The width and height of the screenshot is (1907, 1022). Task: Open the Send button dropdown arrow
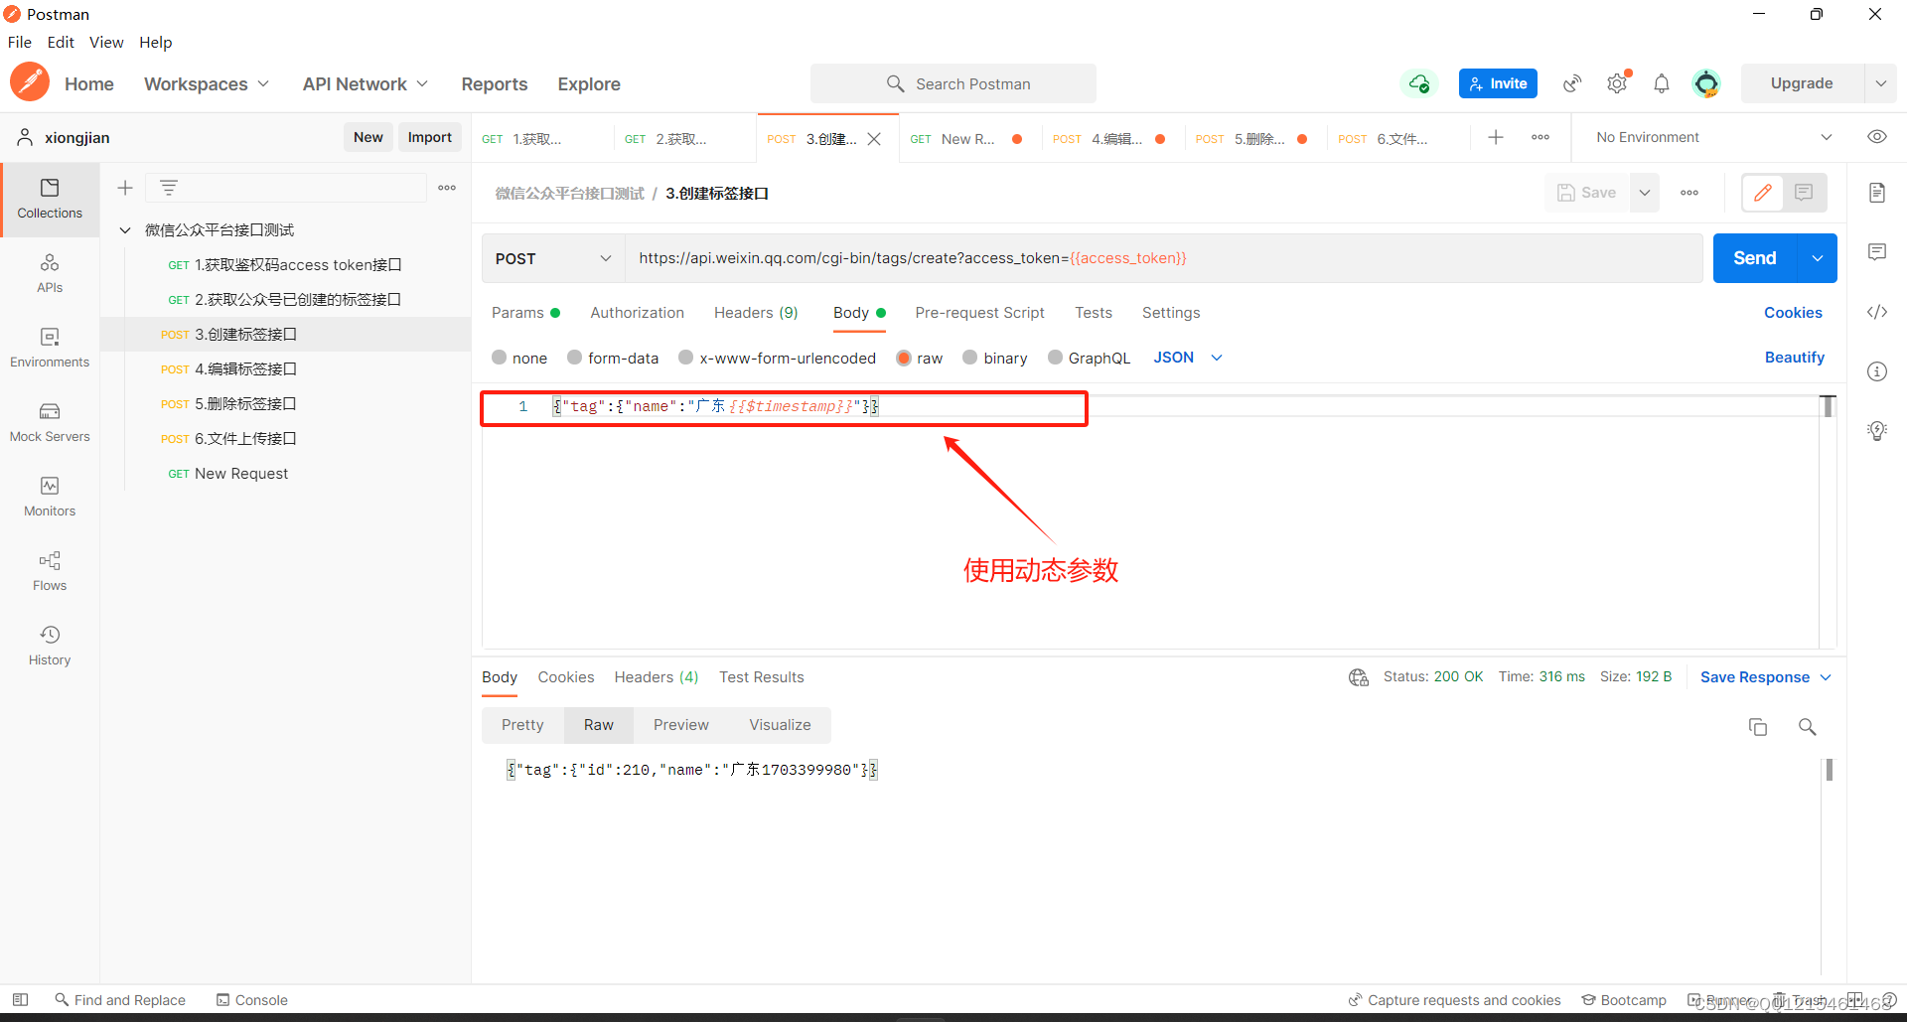coord(1818,258)
